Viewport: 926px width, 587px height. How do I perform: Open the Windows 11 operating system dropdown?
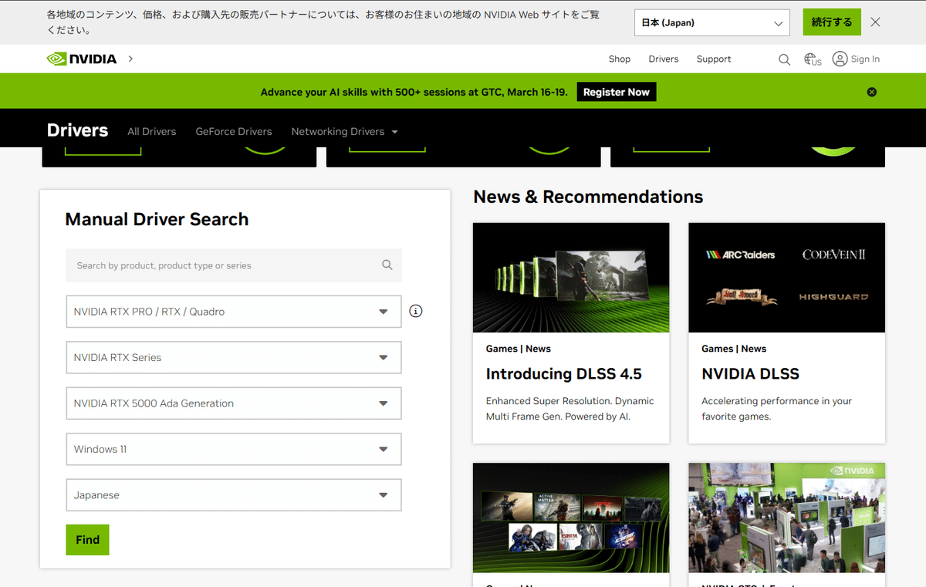click(234, 449)
